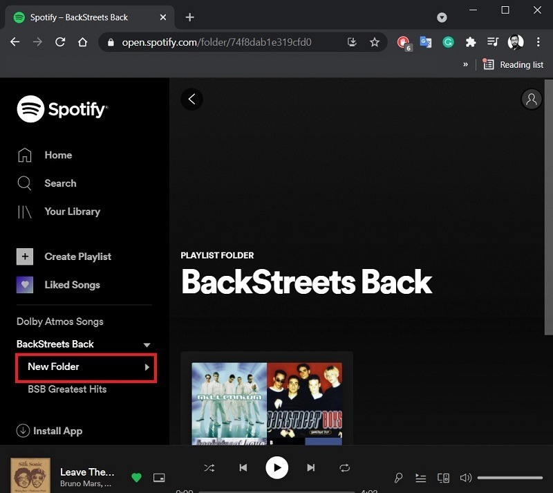
Task: Open the Spotify profile menu
Action: tap(531, 99)
